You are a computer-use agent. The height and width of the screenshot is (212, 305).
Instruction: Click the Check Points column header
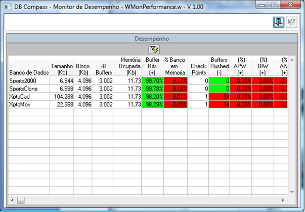pos(198,66)
